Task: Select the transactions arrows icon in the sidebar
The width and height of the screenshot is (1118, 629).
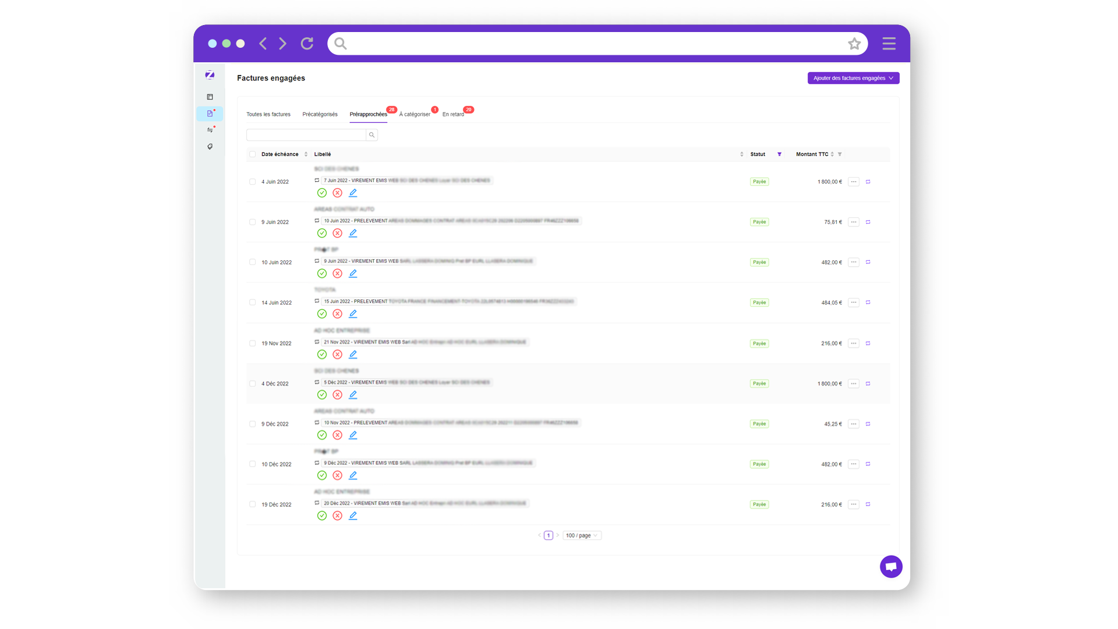Action: tap(210, 129)
